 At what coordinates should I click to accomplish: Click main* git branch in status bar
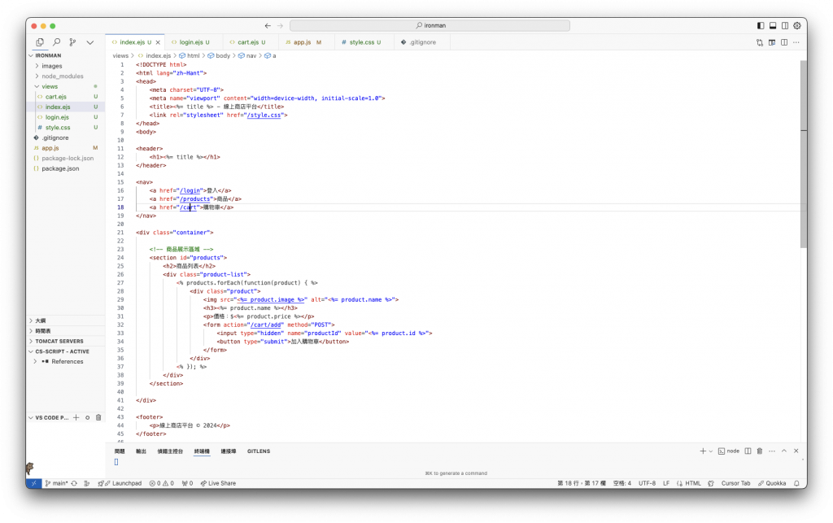pos(56,484)
